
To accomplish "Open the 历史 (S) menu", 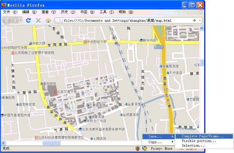I will click(x=68, y=12).
